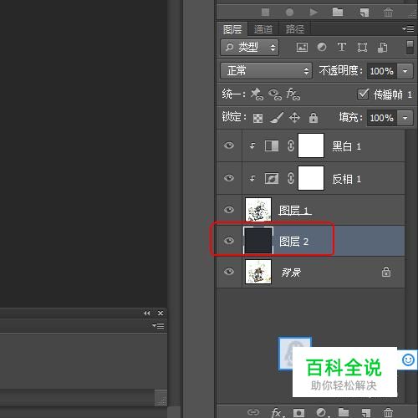Select the 反相 1 layer name
Image resolution: width=418 pixels, height=418 pixels.
tap(347, 179)
